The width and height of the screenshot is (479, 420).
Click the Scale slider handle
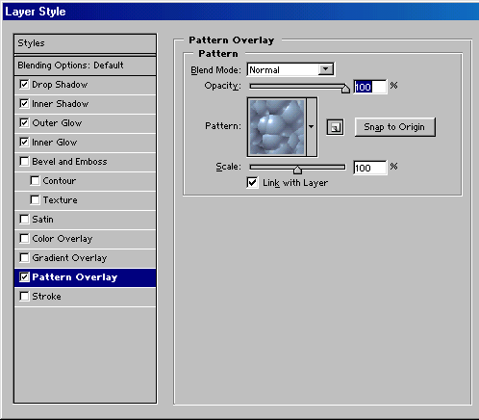point(297,170)
